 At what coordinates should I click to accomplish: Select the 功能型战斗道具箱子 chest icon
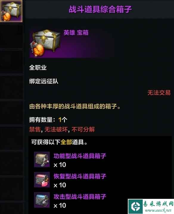pyautogui.click(x=42, y=159)
